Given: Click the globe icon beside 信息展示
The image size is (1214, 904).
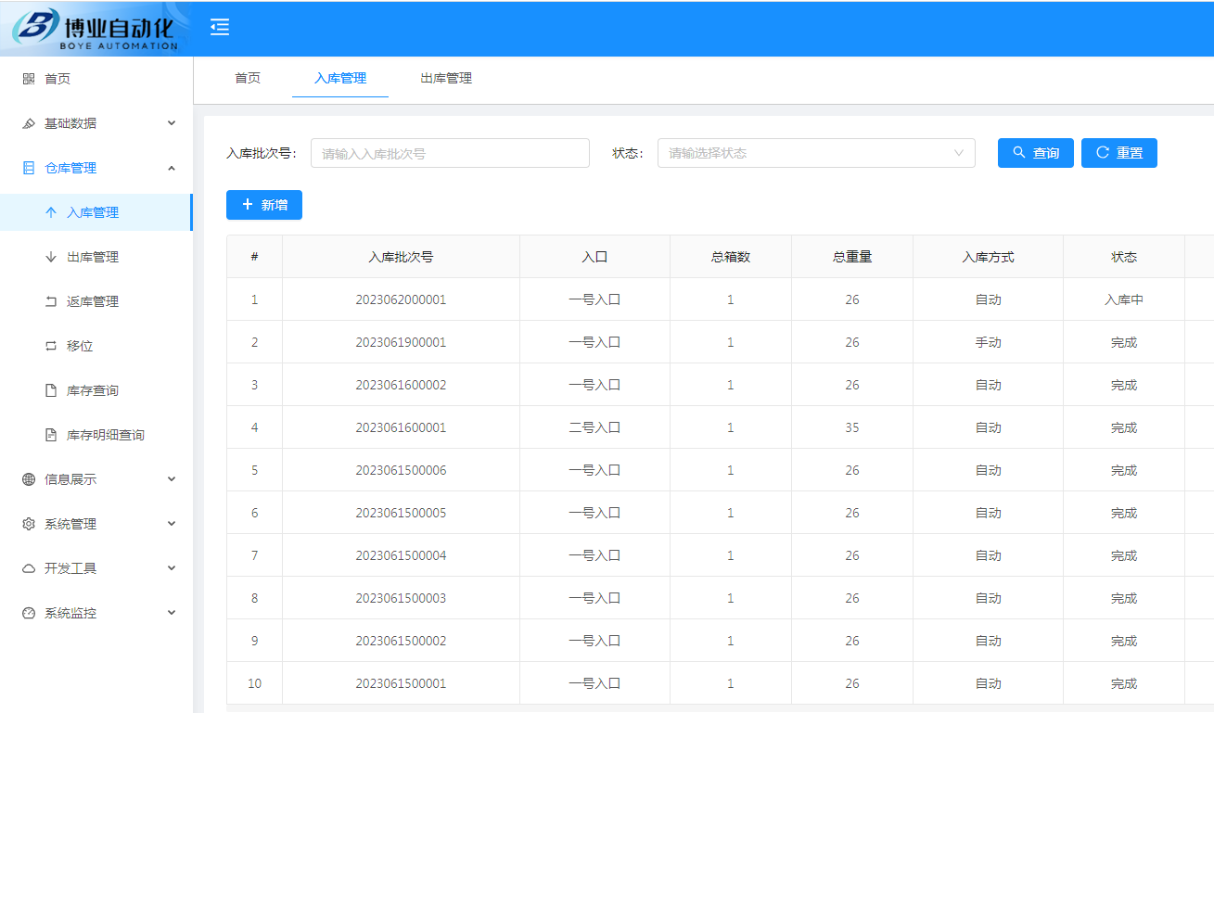Looking at the screenshot, I should [x=29, y=479].
